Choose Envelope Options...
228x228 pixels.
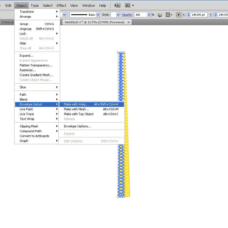[x=91, y=126]
